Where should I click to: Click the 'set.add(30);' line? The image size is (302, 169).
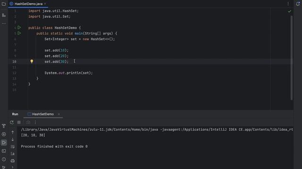(57, 61)
